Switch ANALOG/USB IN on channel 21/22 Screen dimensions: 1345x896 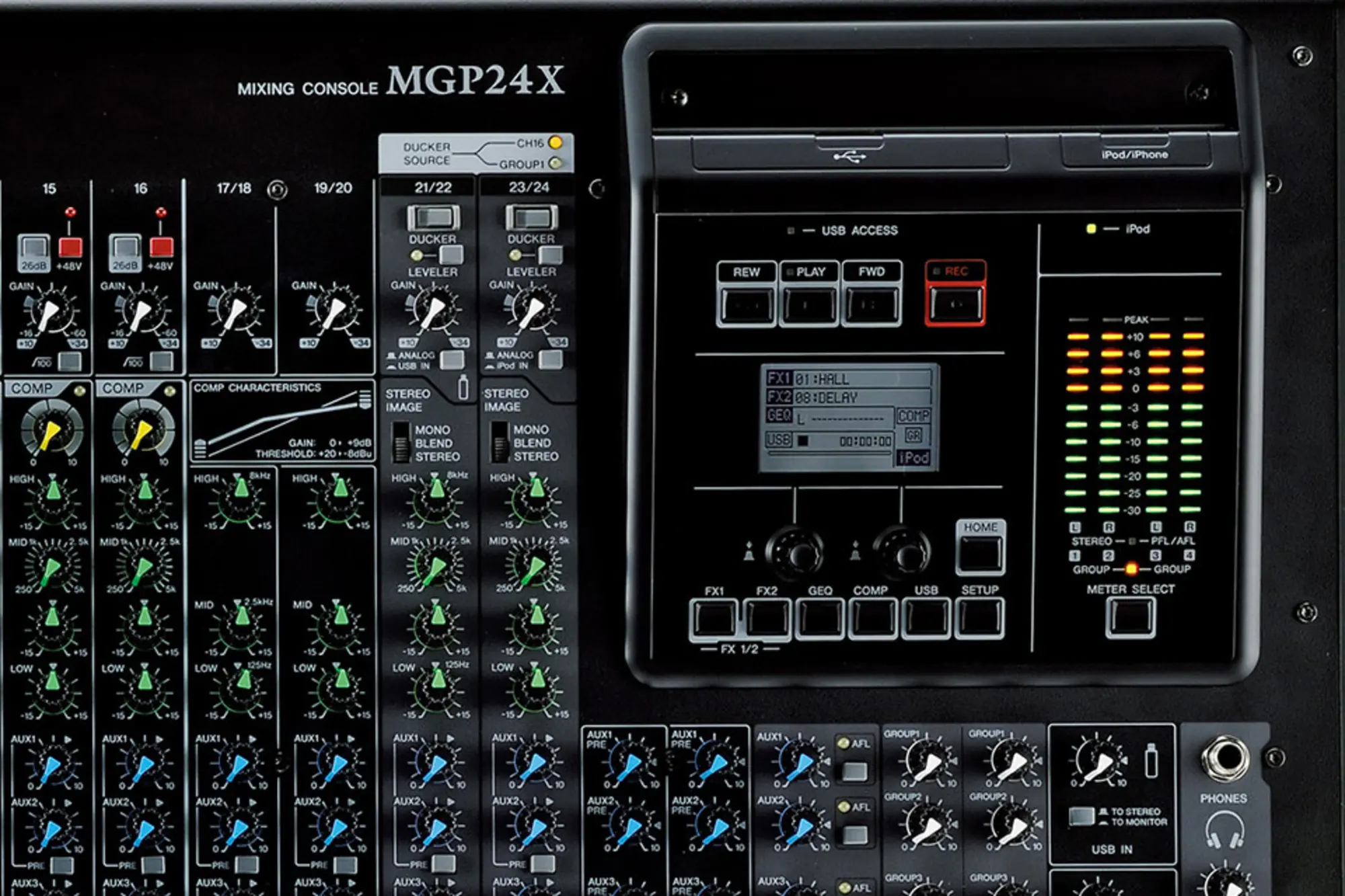pos(451,360)
